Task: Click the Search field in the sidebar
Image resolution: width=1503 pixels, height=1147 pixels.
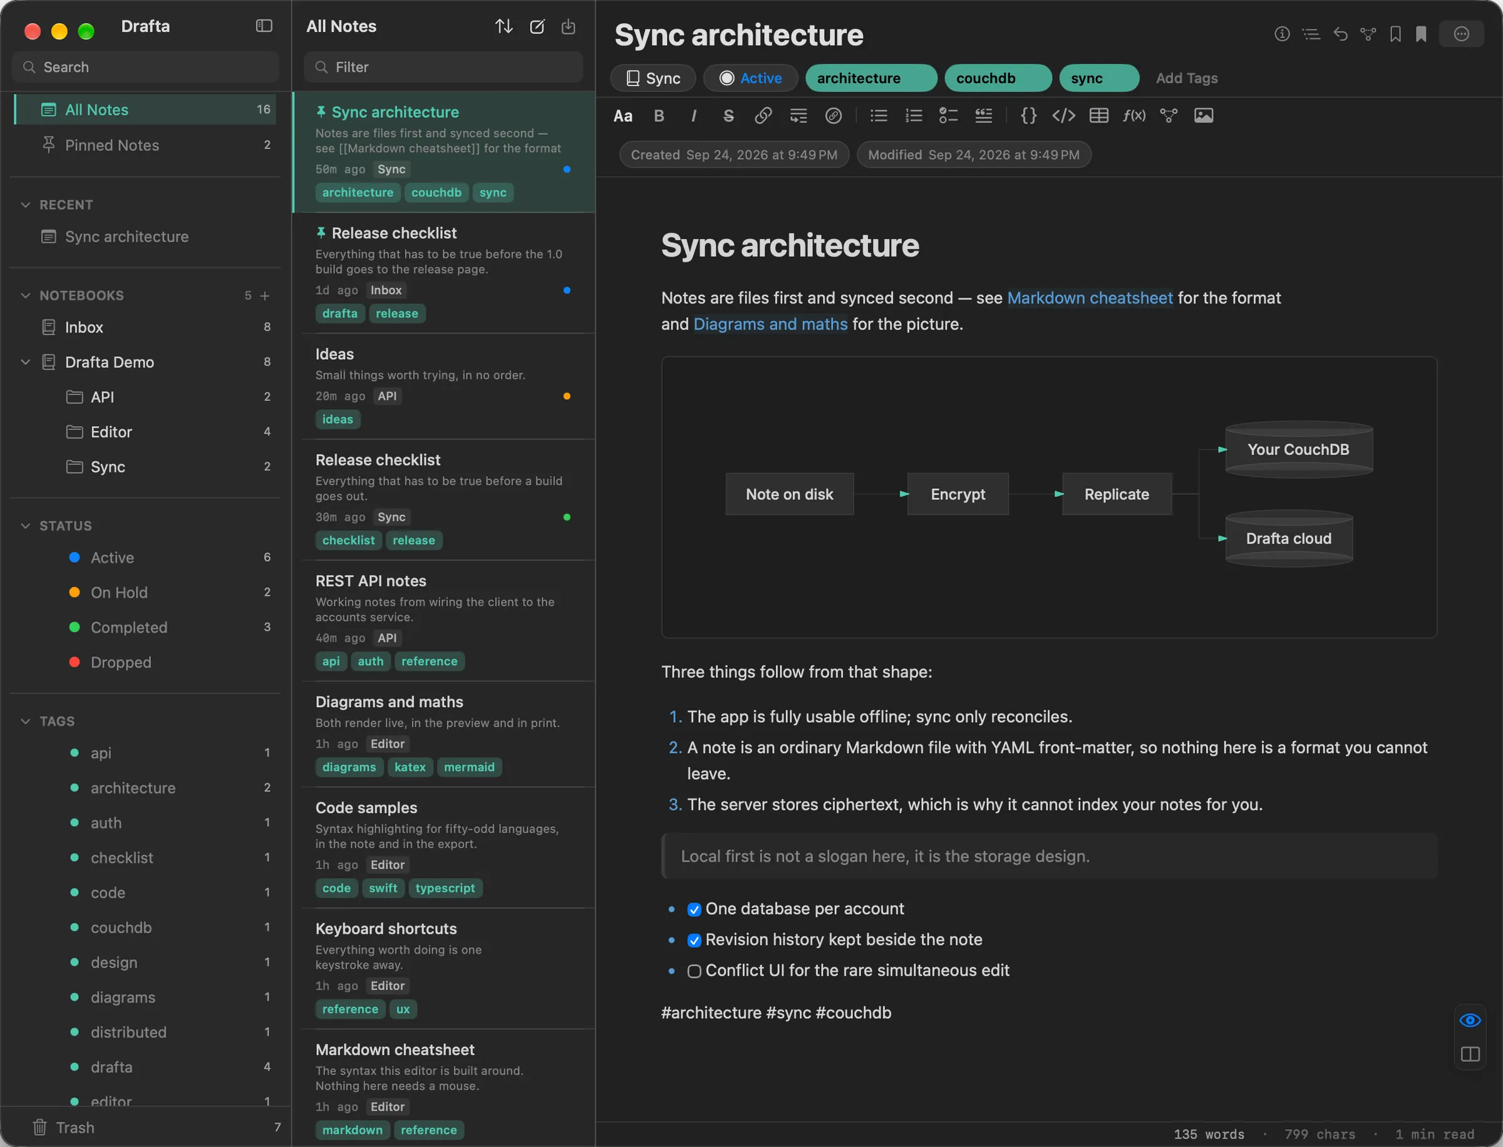Action: (x=145, y=67)
